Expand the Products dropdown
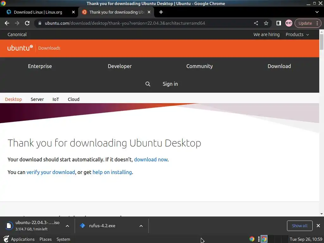 tap(297, 34)
